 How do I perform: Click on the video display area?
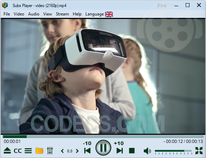[x=103, y=77]
